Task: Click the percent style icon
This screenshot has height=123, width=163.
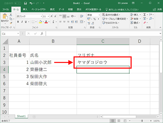Action: [95, 19]
